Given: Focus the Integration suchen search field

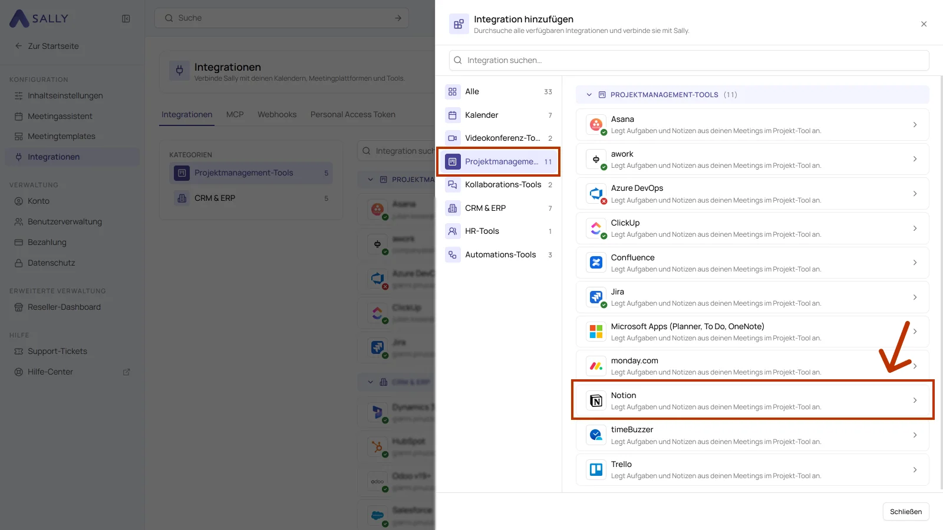Looking at the screenshot, I should pyautogui.click(x=689, y=60).
